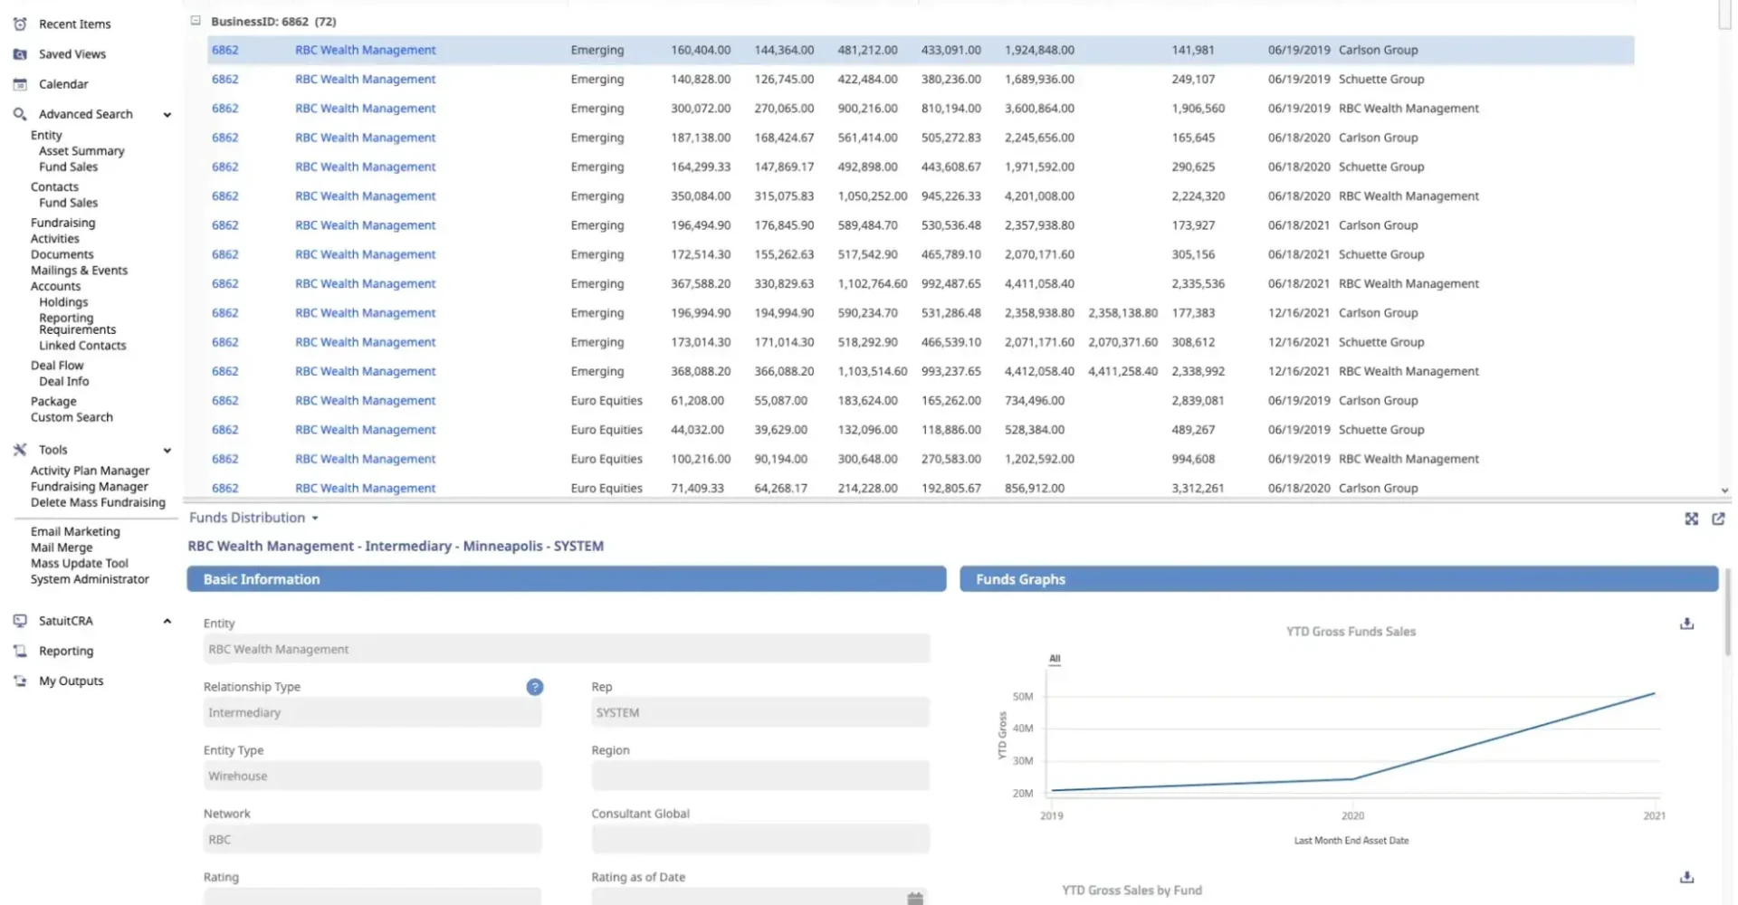
Task: Click the My Outputs icon
Action: (x=20, y=681)
